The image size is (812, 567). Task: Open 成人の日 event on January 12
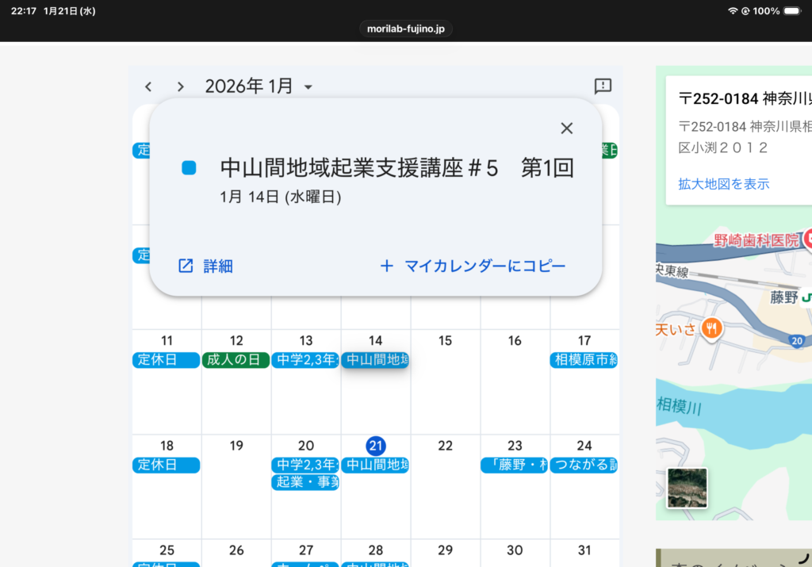[236, 360]
